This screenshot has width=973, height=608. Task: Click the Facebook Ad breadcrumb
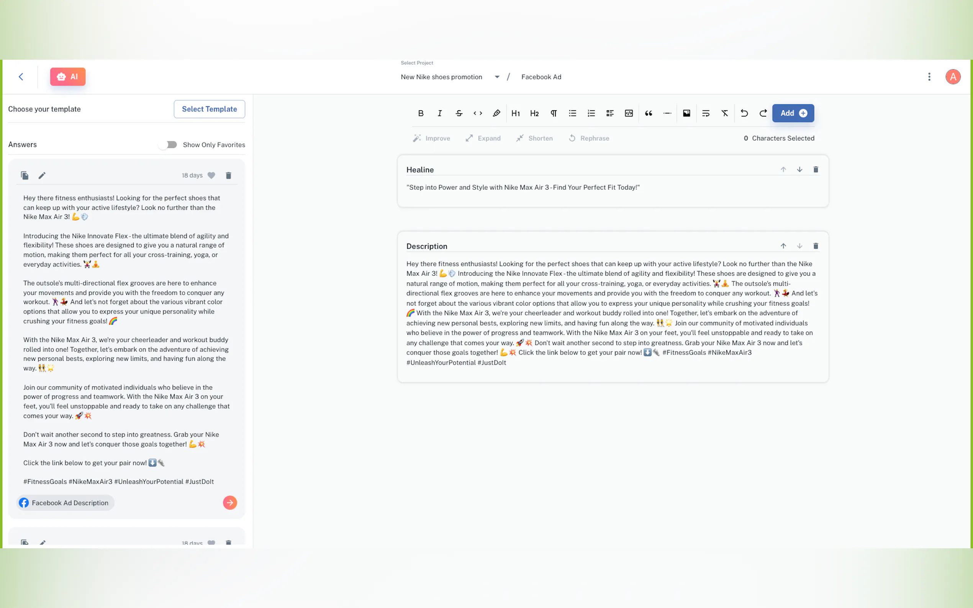tap(541, 77)
